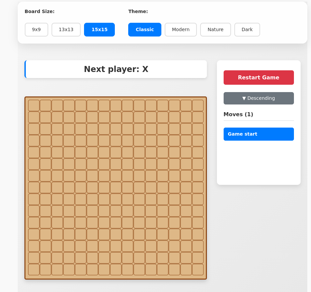The image size is (311, 292).
Task: Jump to the Game start move
Action: point(258,134)
